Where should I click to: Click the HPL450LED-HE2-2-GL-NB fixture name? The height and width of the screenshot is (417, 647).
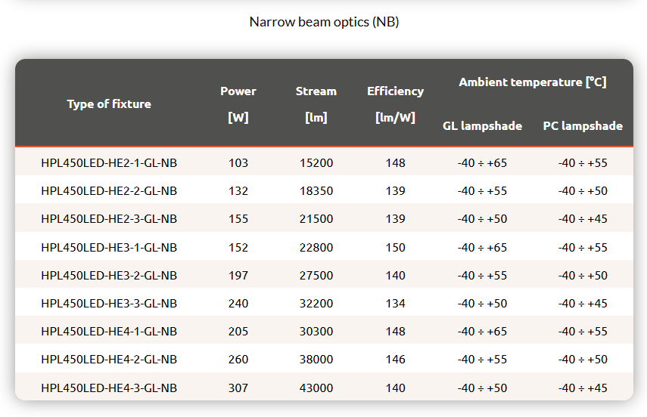pyautogui.click(x=109, y=191)
